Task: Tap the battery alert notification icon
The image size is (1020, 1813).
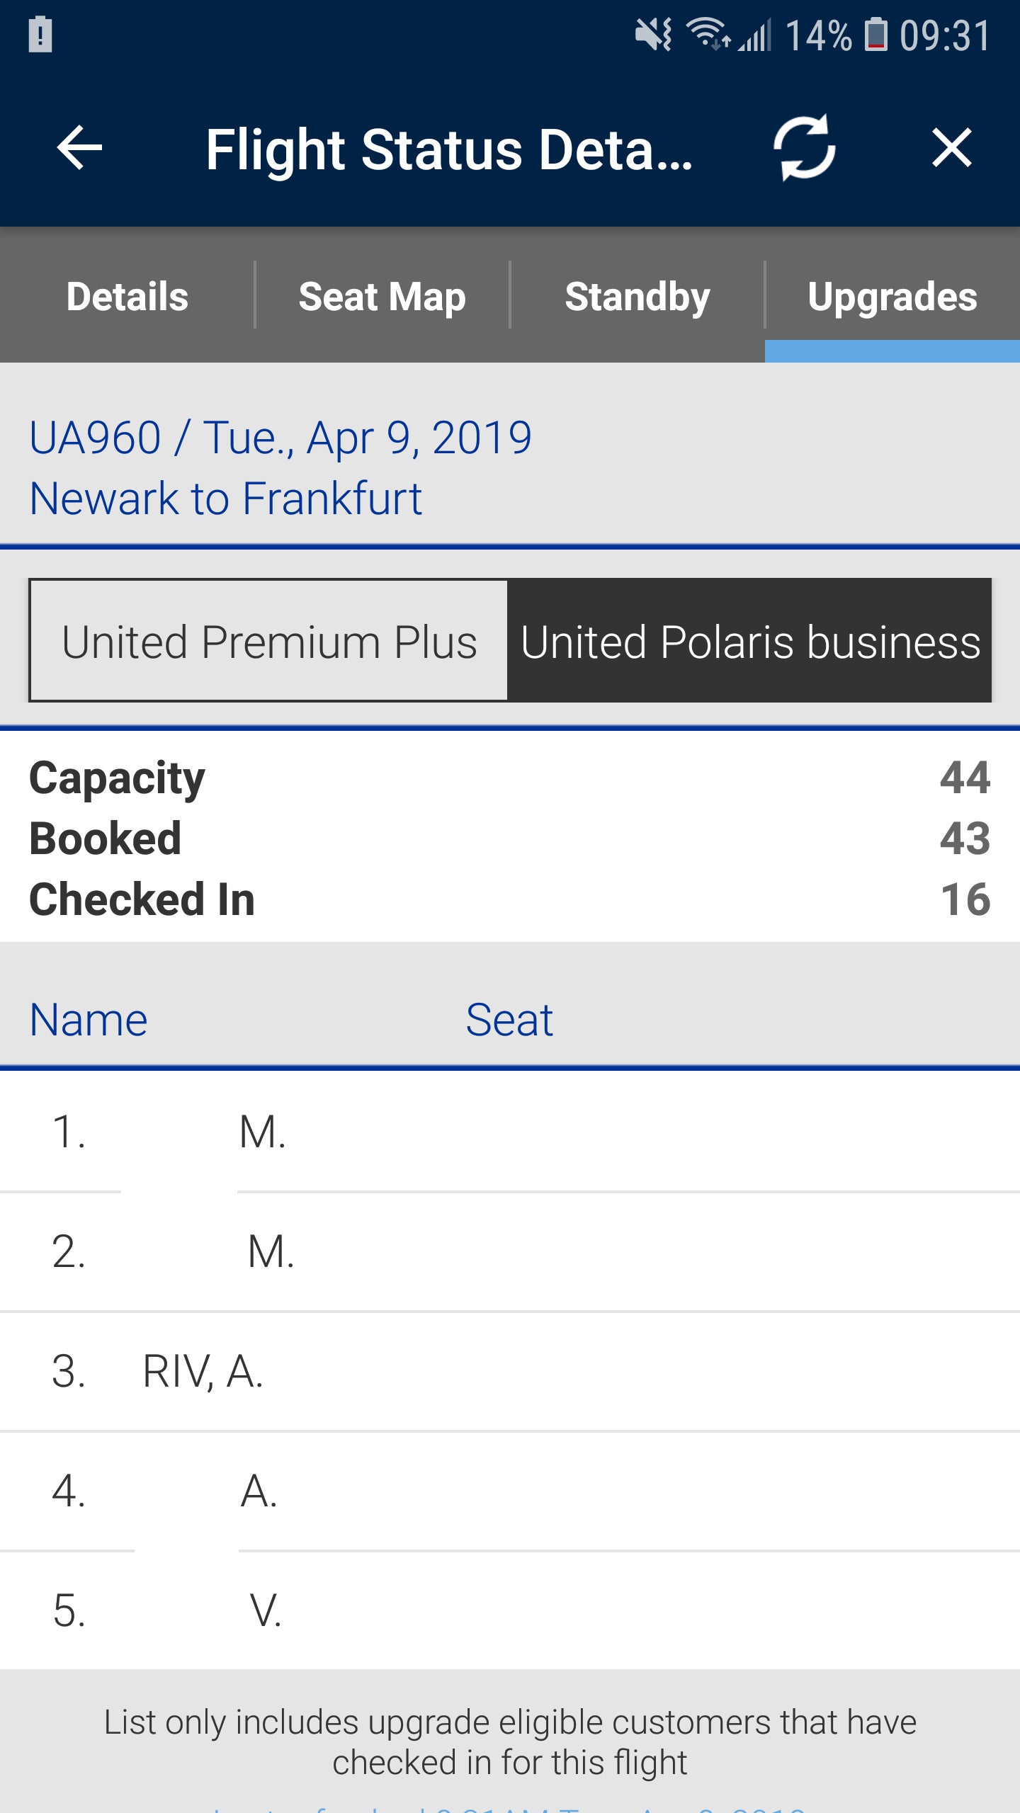Action: click(x=40, y=34)
